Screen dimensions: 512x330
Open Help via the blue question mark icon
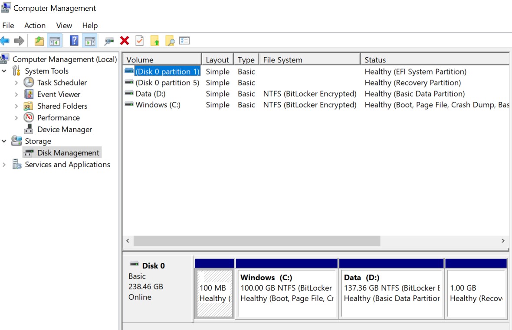click(x=72, y=40)
